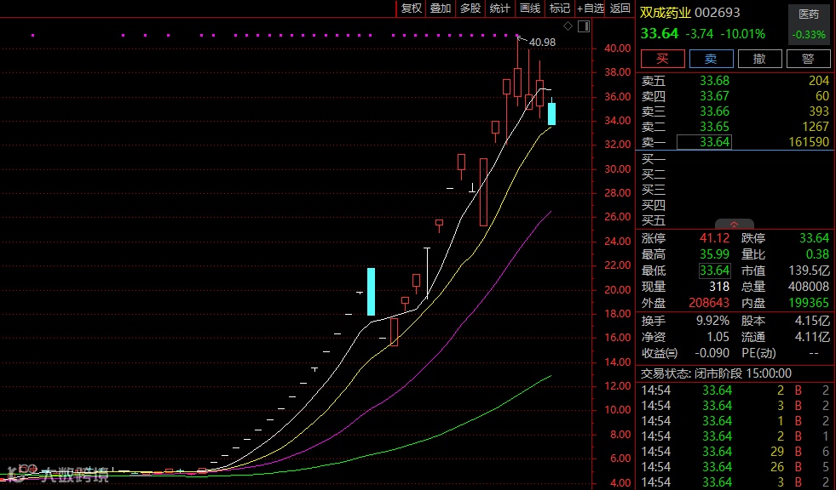
Task: Open the 医药 sector box
Action: point(809,24)
